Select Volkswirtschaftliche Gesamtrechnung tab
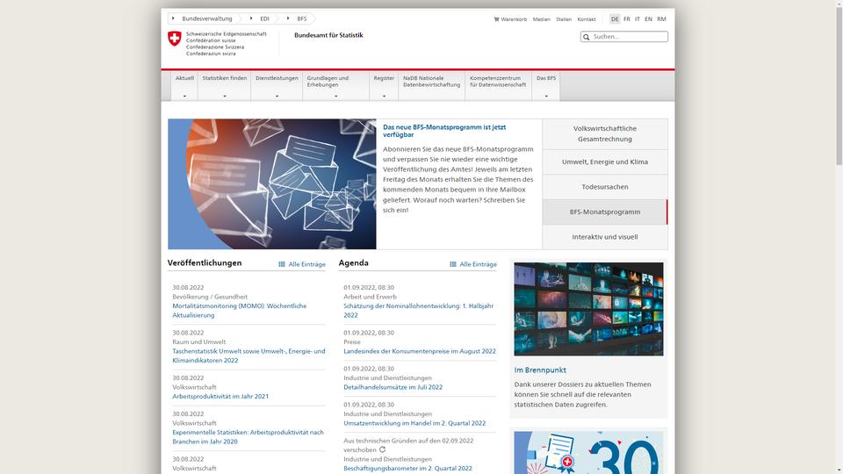The width and height of the screenshot is (843, 474). [605, 133]
